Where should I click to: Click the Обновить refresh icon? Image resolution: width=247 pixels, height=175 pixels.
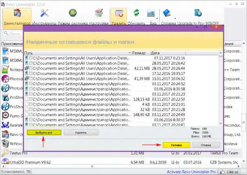[136, 13]
